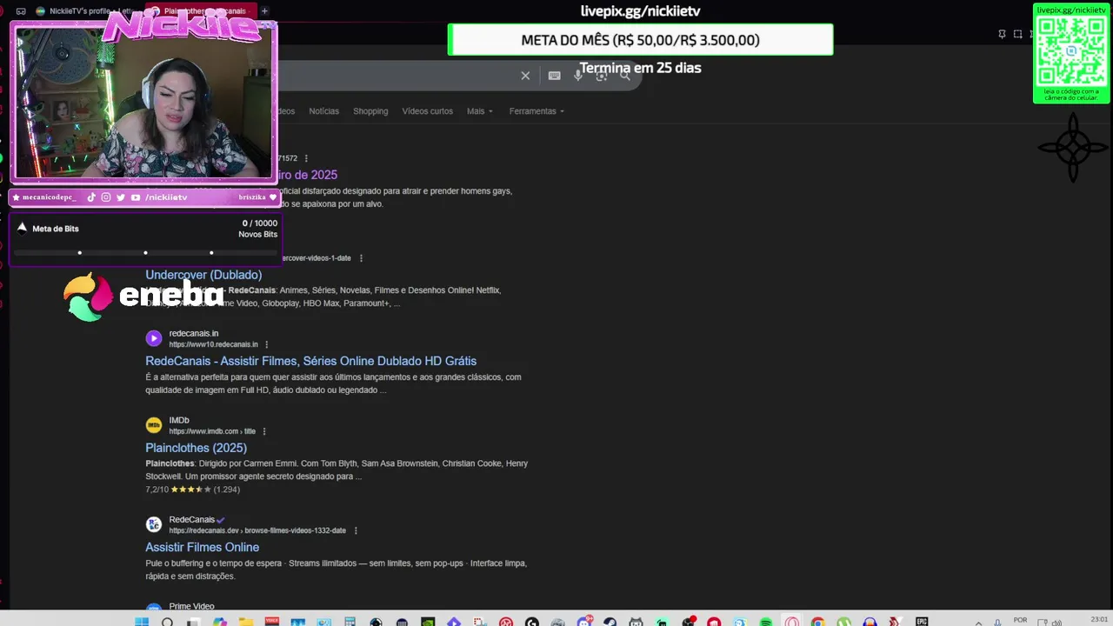Click the IMDb site name label
Image resolution: width=1113 pixels, height=626 pixels.
(178, 420)
